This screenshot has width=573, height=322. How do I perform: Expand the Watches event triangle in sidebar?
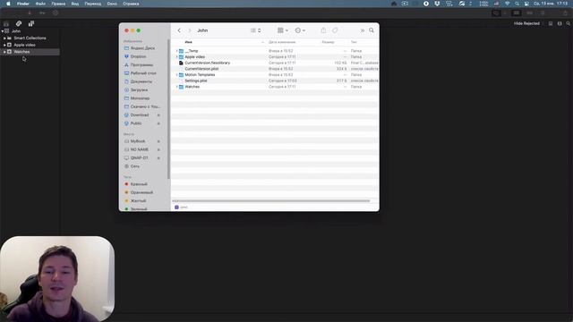click(x=4, y=52)
